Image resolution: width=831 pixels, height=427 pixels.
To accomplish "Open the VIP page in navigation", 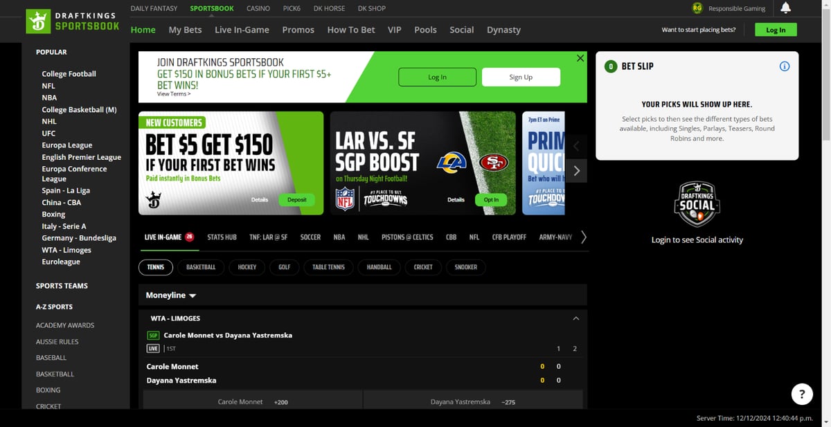I will click(395, 30).
